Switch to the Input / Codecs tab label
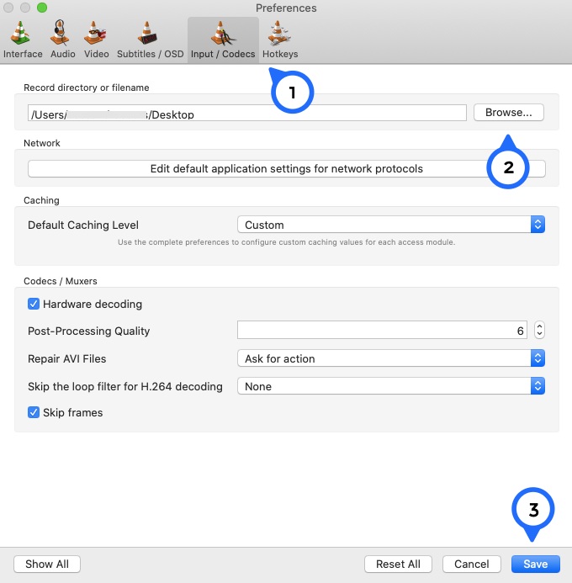Image resolution: width=572 pixels, height=583 pixels. (223, 54)
